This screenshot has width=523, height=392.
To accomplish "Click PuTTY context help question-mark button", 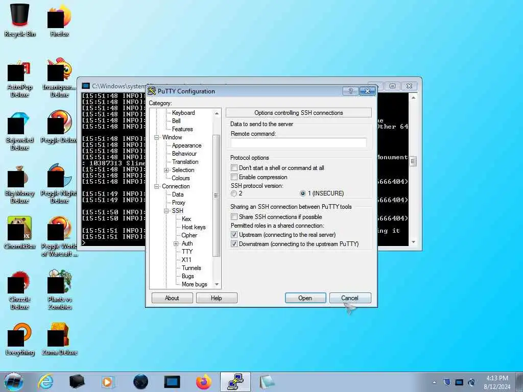I will [350, 91].
